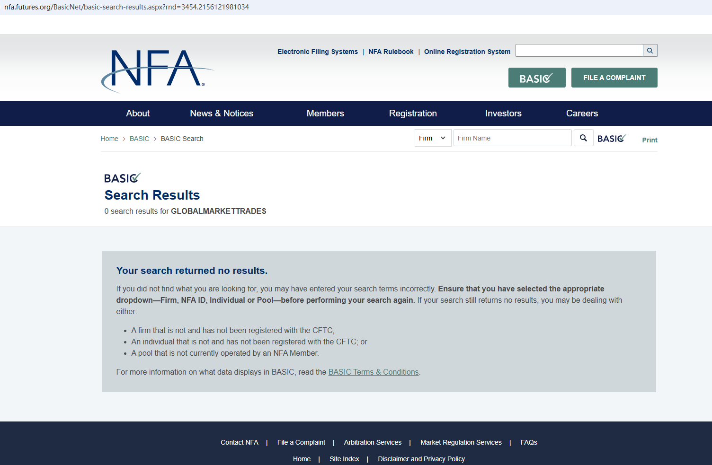
Task: Click the top site search text box
Action: coord(579,51)
